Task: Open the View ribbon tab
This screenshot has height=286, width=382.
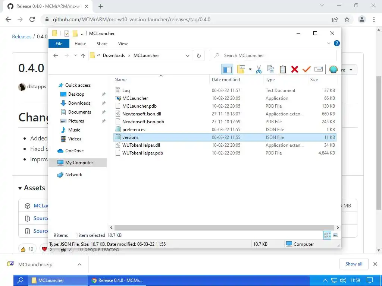Action: tap(123, 44)
